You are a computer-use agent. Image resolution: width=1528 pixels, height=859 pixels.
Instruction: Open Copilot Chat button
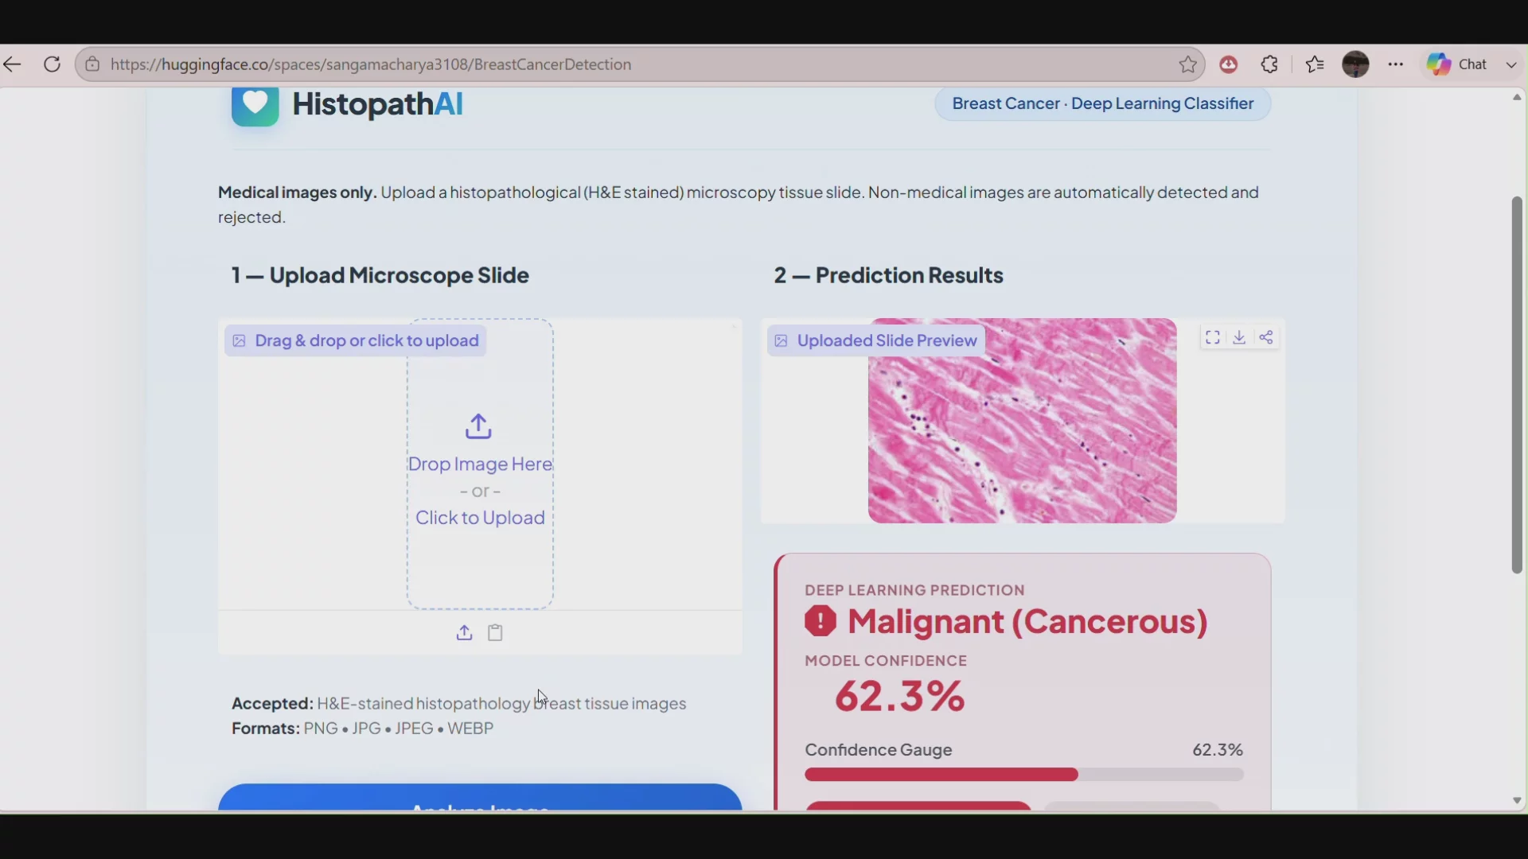(x=1457, y=64)
